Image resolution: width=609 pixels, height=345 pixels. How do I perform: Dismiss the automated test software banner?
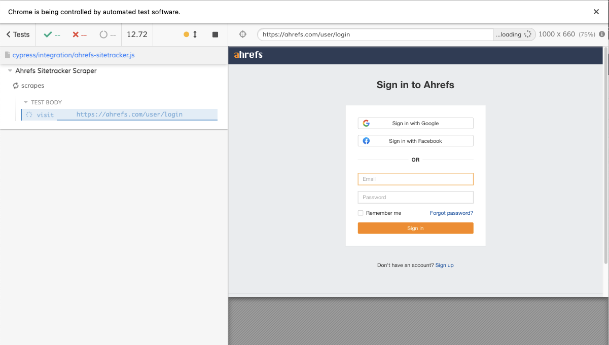point(596,12)
